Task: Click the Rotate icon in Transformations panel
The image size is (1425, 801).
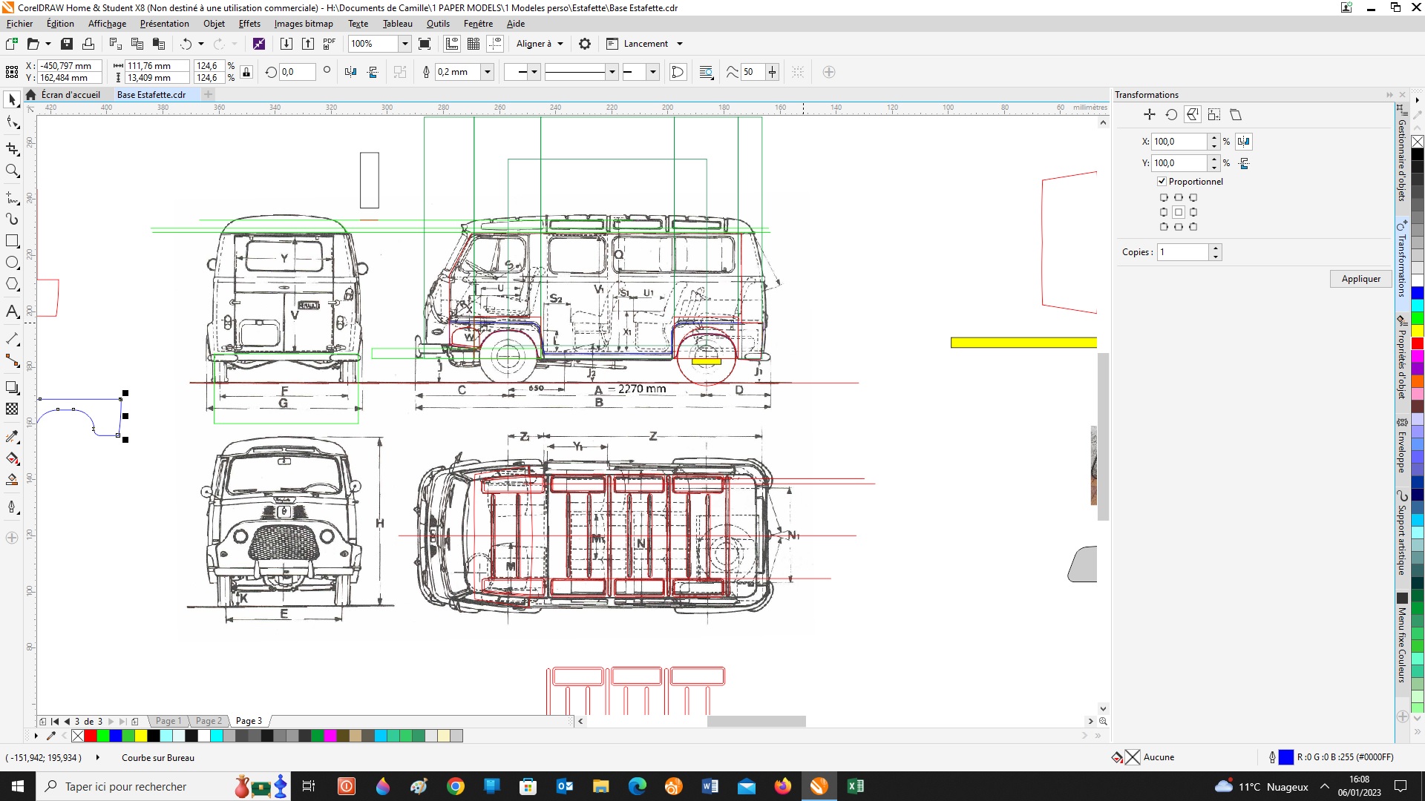Action: pos(1171,115)
